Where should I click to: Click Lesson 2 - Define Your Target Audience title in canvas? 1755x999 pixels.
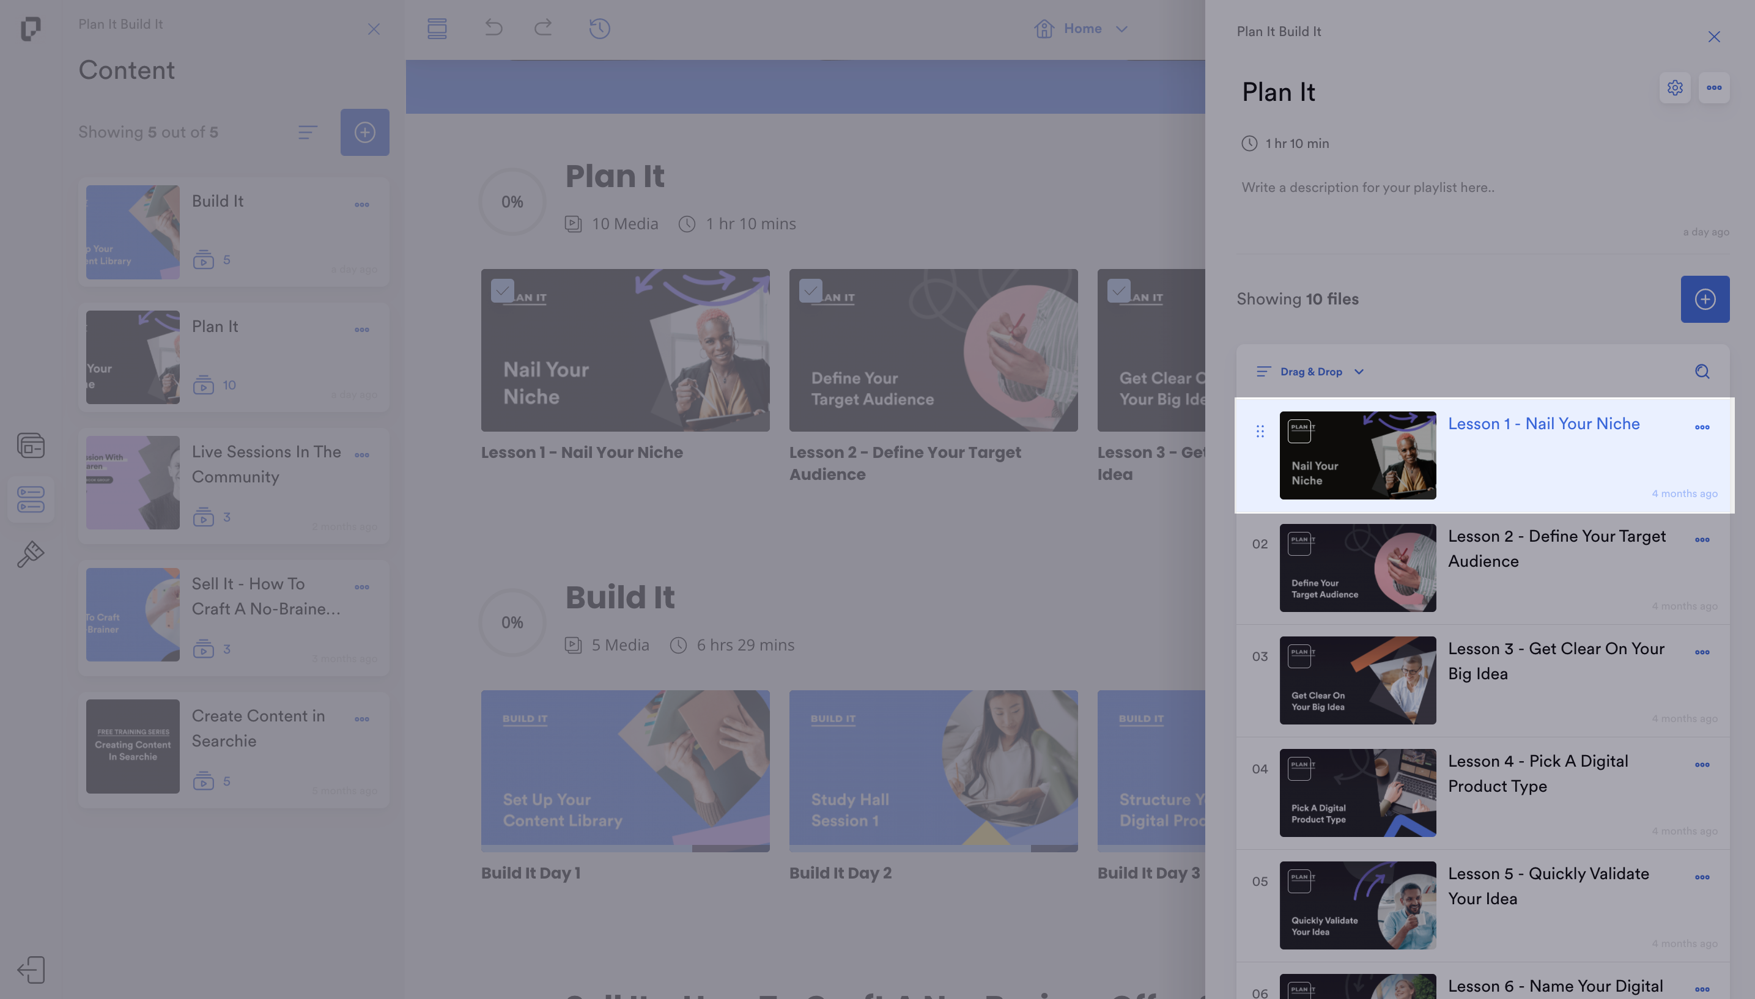905,464
